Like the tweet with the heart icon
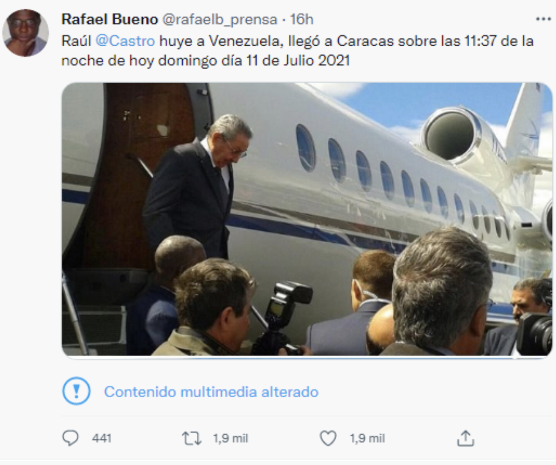Screen dimensions: 556x465 tap(328, 438)
